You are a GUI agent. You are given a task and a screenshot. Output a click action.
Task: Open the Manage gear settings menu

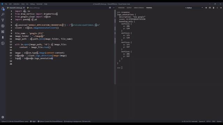point(3,117)
